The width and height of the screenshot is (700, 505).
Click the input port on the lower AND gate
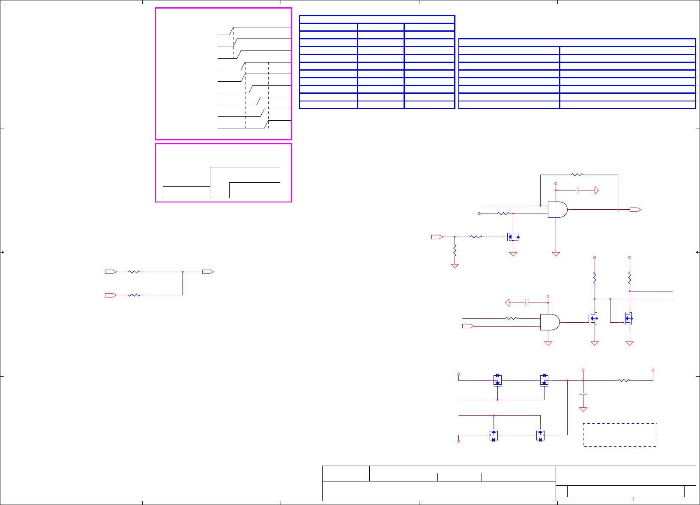[468, 326]
